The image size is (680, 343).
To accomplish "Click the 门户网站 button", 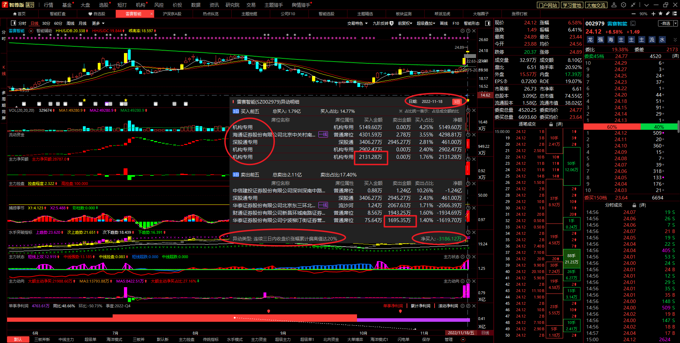I will (x=548, y=5).
